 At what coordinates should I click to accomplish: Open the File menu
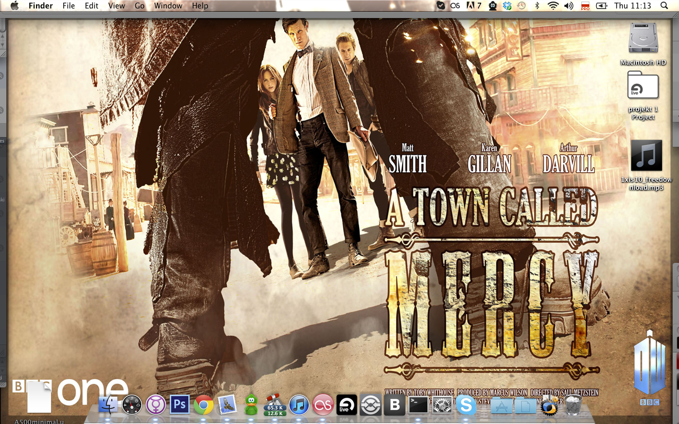pyautogui.click(x=68, y=6)
